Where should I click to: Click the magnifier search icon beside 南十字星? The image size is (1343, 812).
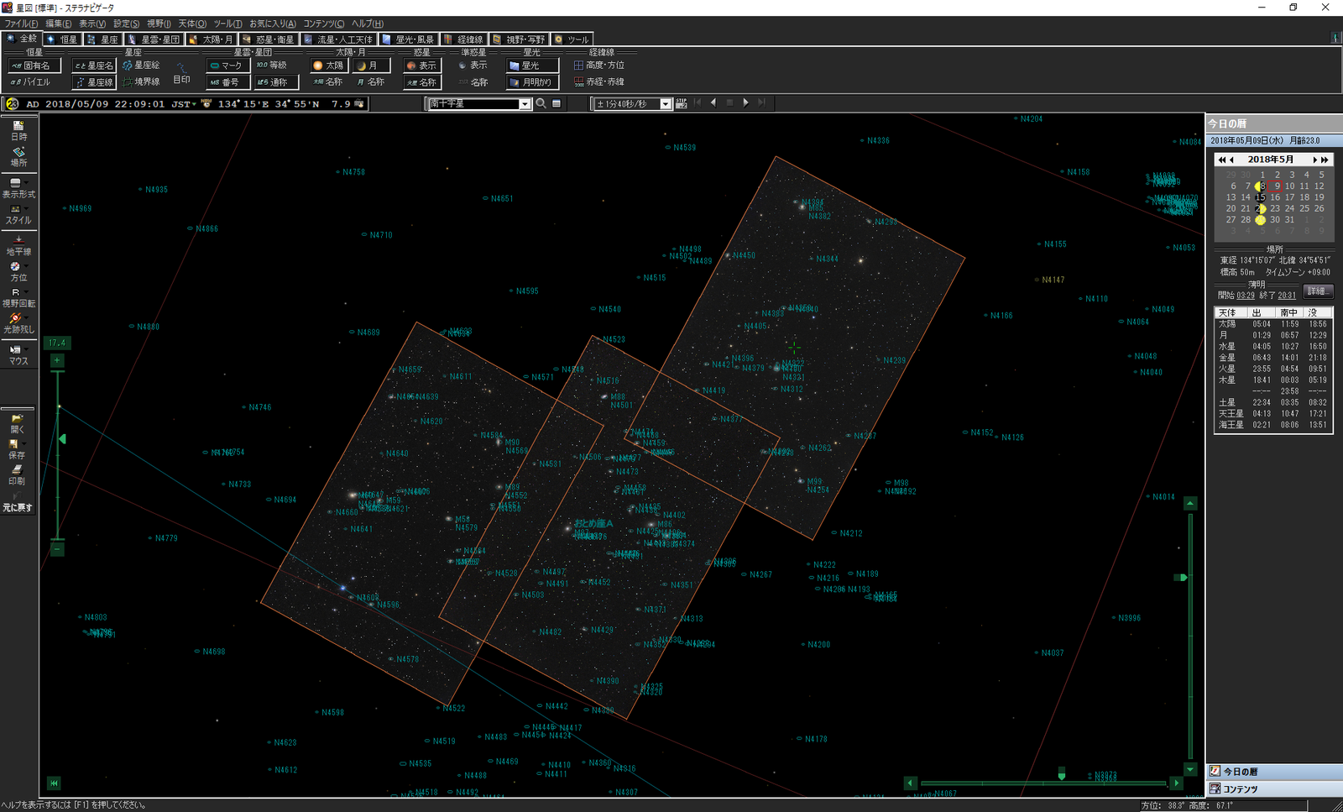(541, 104)
